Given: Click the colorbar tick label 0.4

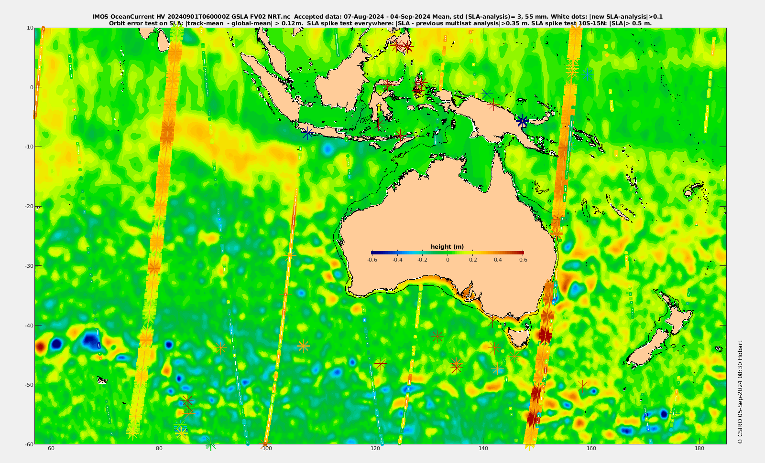Looking at the screenshot, I should [498, 260].
